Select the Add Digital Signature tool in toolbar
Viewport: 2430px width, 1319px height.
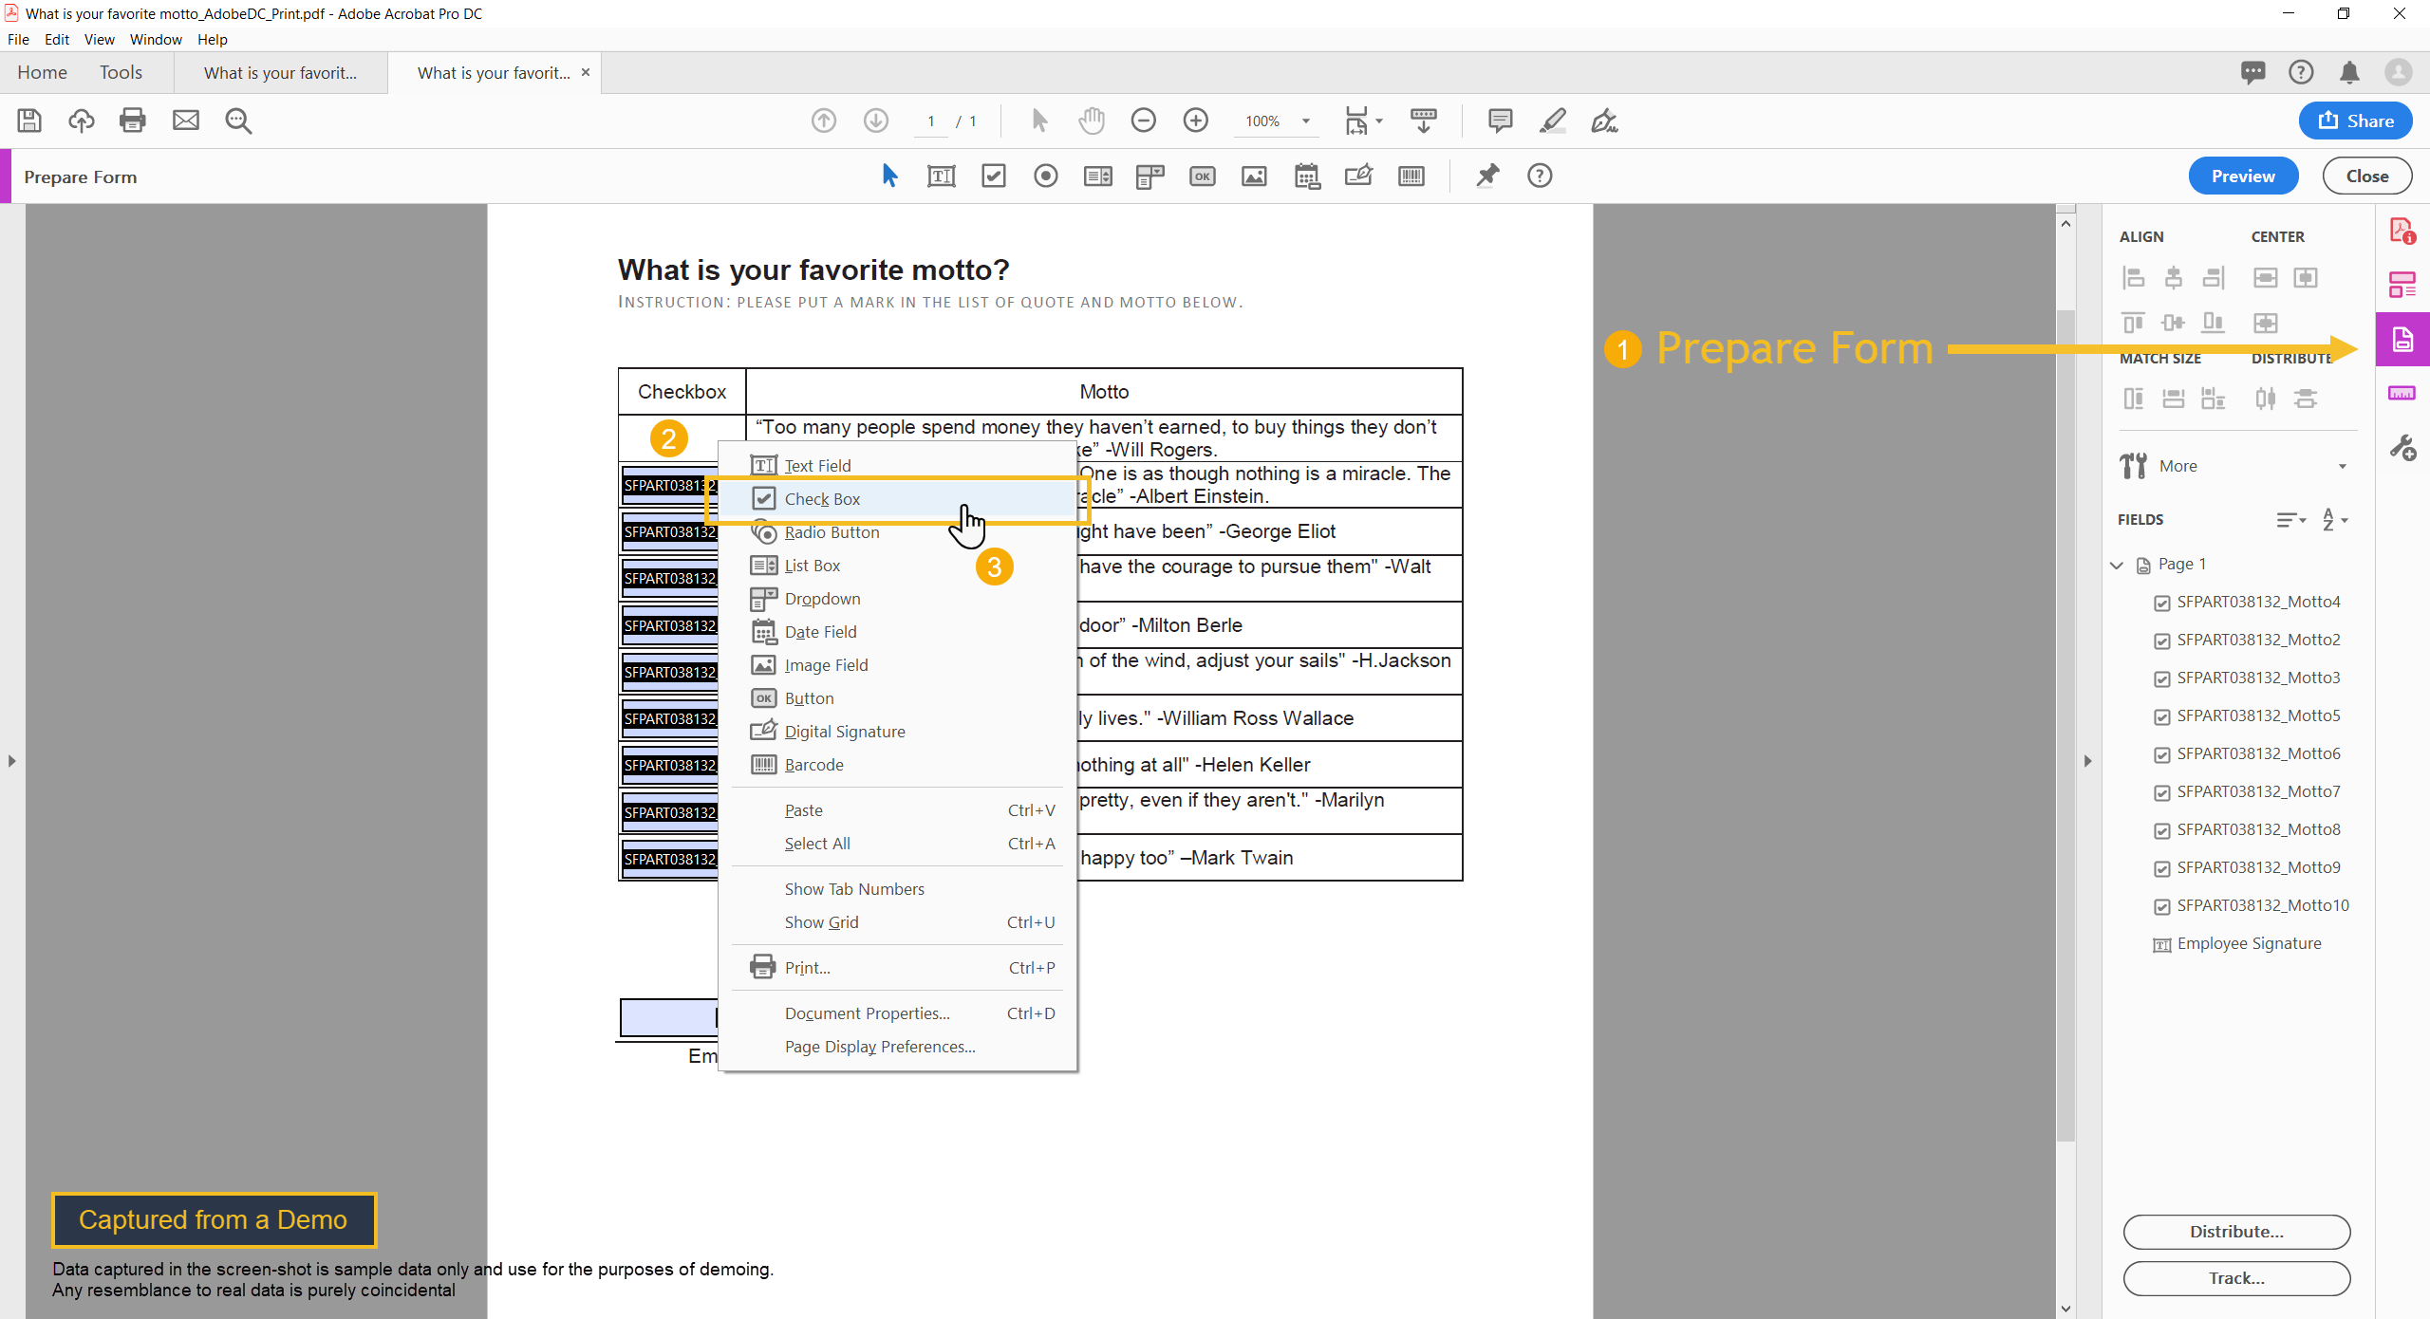click(1359, 176)
